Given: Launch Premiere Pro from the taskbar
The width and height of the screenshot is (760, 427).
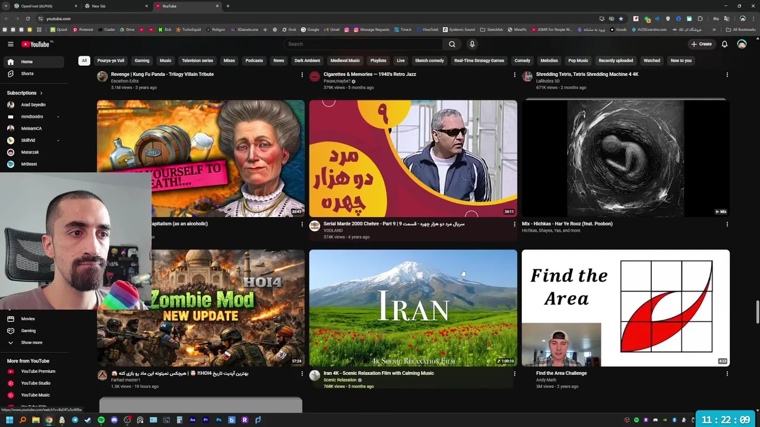Looking at the screenshot, I should pos(205,420).
